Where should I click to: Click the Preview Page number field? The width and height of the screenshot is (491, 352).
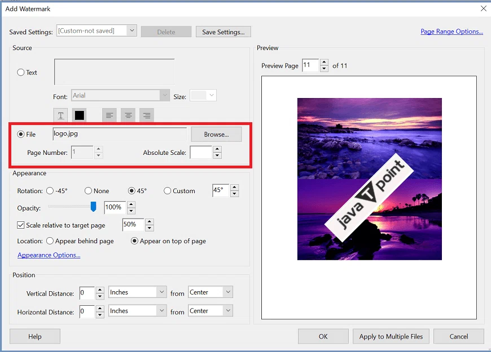(x=310, y=65)
